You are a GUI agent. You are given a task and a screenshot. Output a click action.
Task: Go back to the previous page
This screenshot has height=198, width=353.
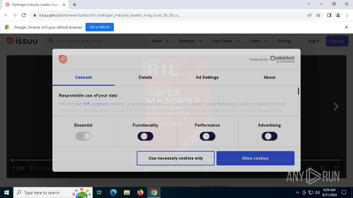[6, 15]
